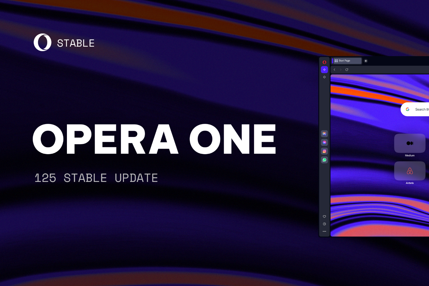429x286 pixels.
Task: Open Aria AI icon in sidebar
Action: pos(324,134)
